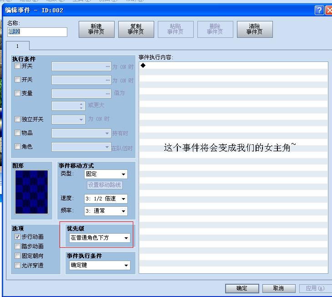Viewport: 332px width, 297px height.
Task: Click the 取消 cancel button
Action: click(x=279, y=288)
